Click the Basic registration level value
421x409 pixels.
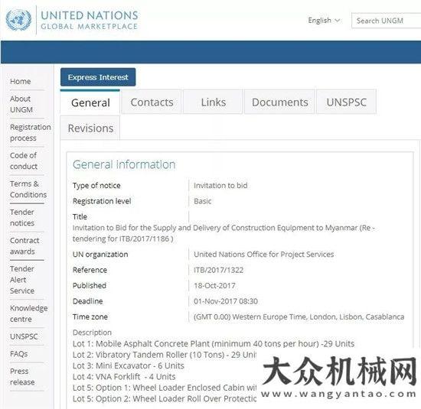[x=202, y=201]
